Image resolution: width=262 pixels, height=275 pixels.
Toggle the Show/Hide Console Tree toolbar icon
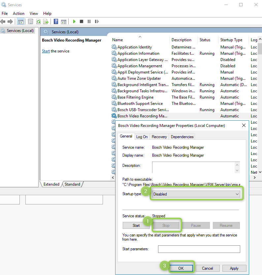21,21
